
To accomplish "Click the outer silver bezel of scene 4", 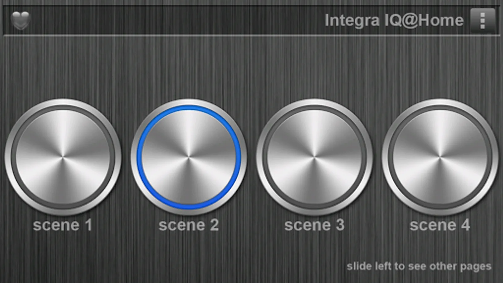I will point(440,102).
